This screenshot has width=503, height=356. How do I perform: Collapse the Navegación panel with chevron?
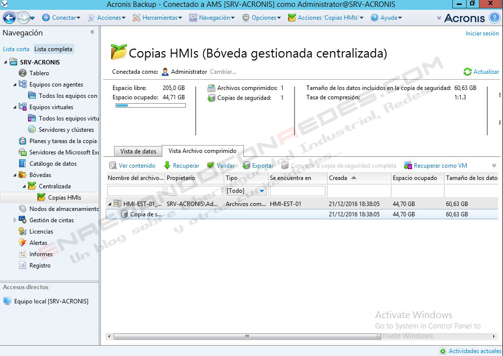(92, 32)
